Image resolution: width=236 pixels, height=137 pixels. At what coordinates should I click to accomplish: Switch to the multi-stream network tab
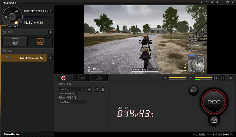click(x=99, y=78)
